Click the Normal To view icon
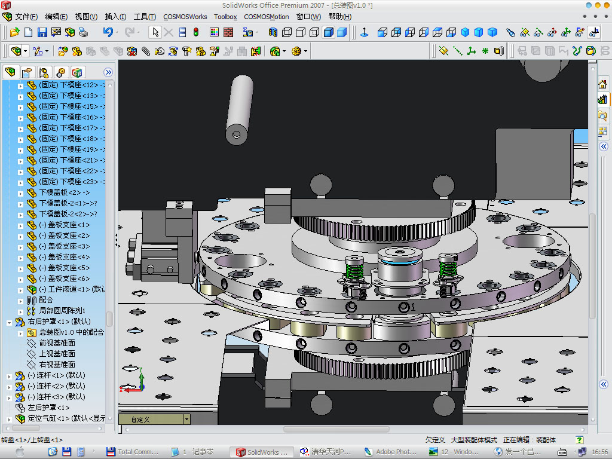The height and width of the screenshot is (459, 612). pos(364,32)
